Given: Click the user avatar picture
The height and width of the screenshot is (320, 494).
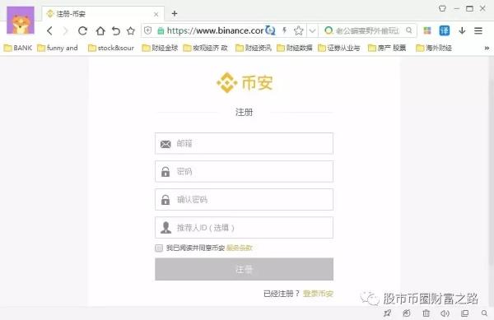Looking at the screenshot, I should (21, 20).
